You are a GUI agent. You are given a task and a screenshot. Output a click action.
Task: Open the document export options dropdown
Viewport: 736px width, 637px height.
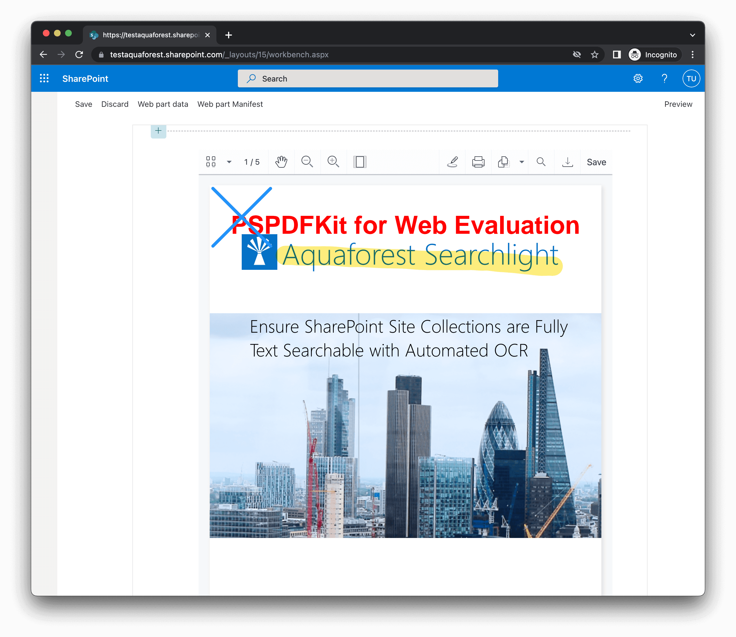tap(521, 162)
